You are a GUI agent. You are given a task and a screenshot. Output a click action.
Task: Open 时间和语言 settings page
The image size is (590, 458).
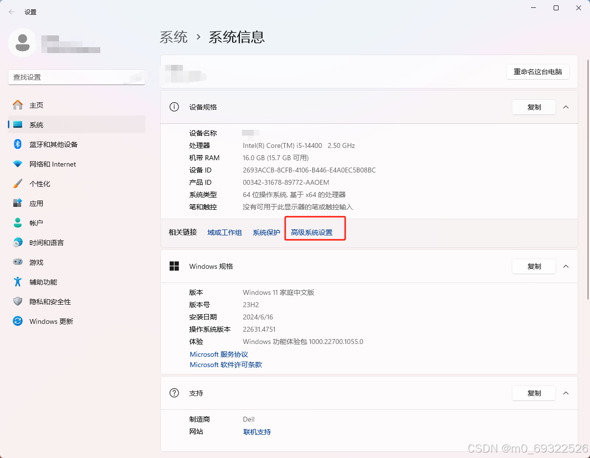(77, 243)
